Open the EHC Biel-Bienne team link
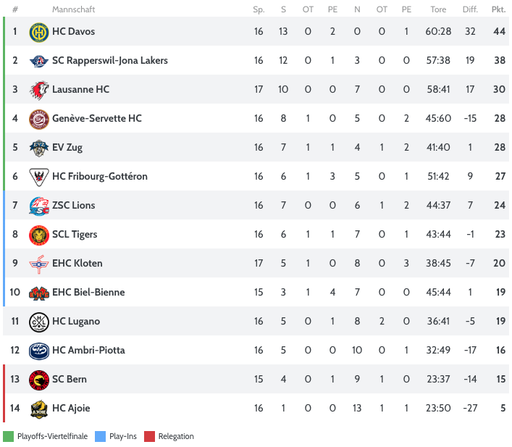Viewport: 512px width, 447px height. (88, 293)
